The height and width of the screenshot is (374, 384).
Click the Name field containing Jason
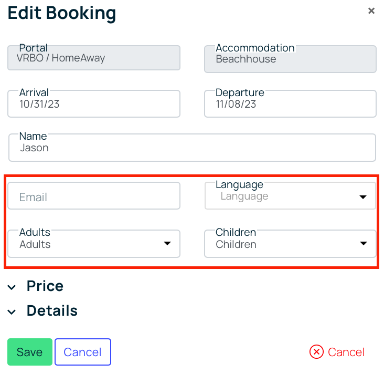[x=192, y=148]
